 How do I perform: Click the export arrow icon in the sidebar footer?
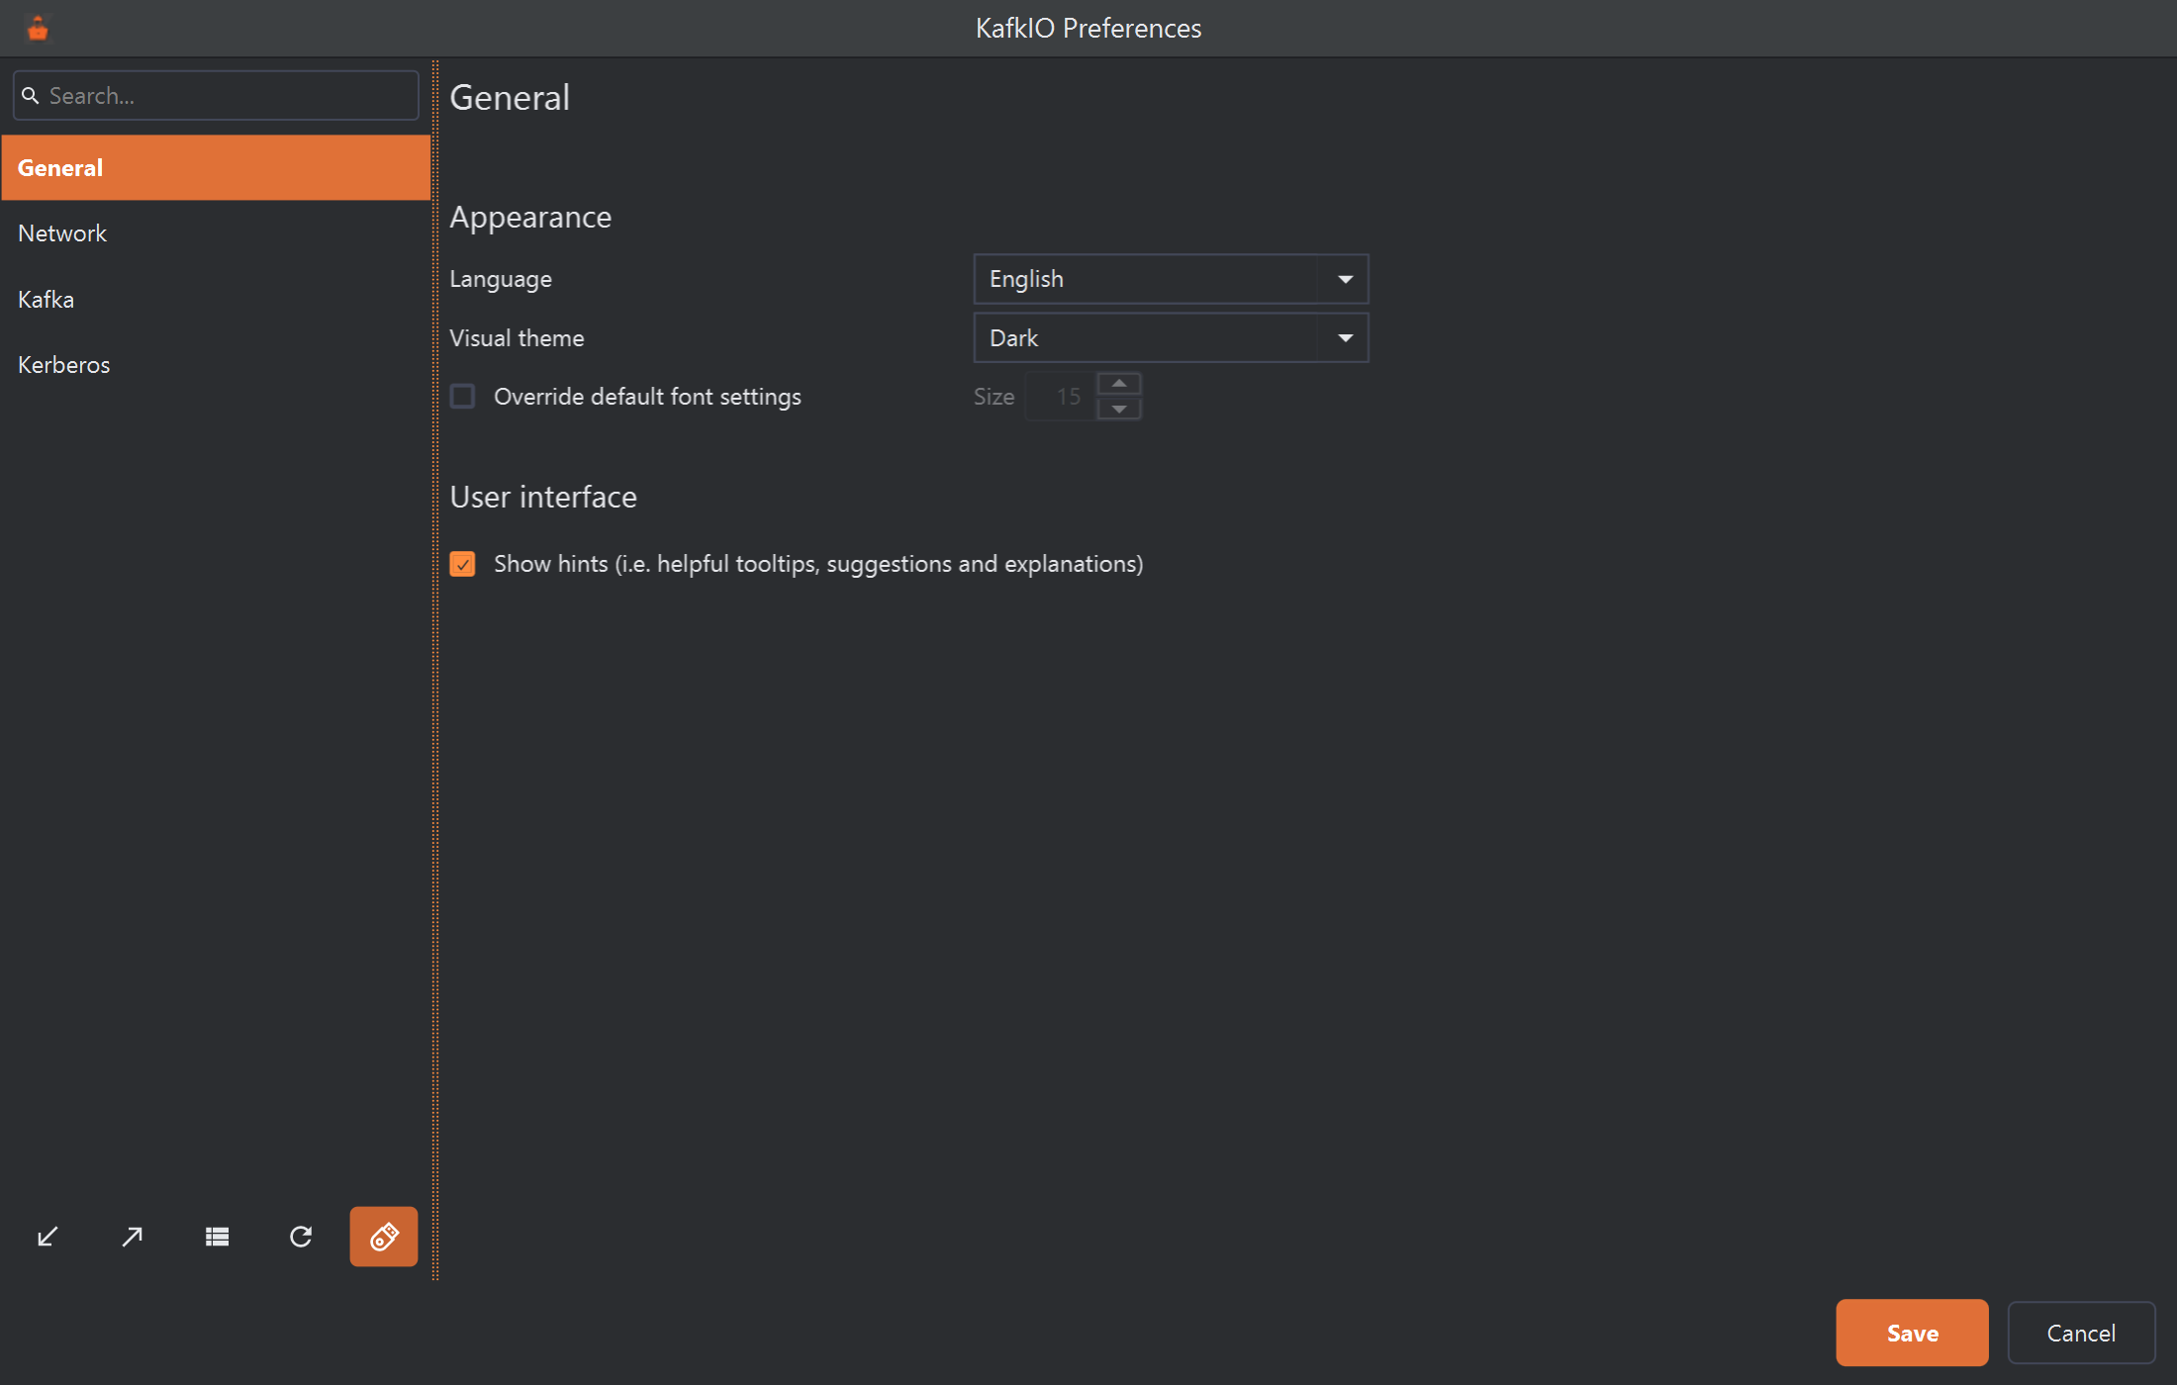(132, 1237)
